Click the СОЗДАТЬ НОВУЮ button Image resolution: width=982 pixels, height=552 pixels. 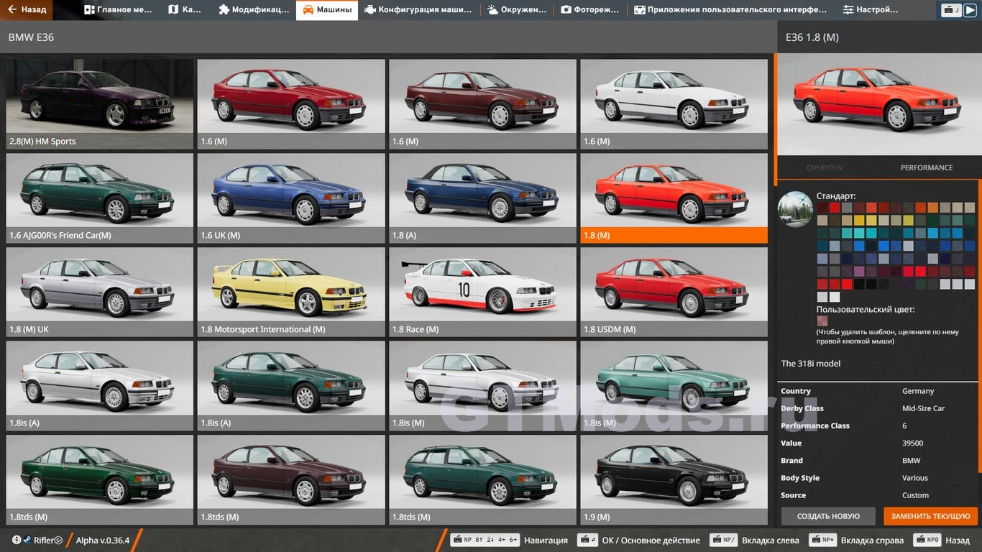coord(828,516)
